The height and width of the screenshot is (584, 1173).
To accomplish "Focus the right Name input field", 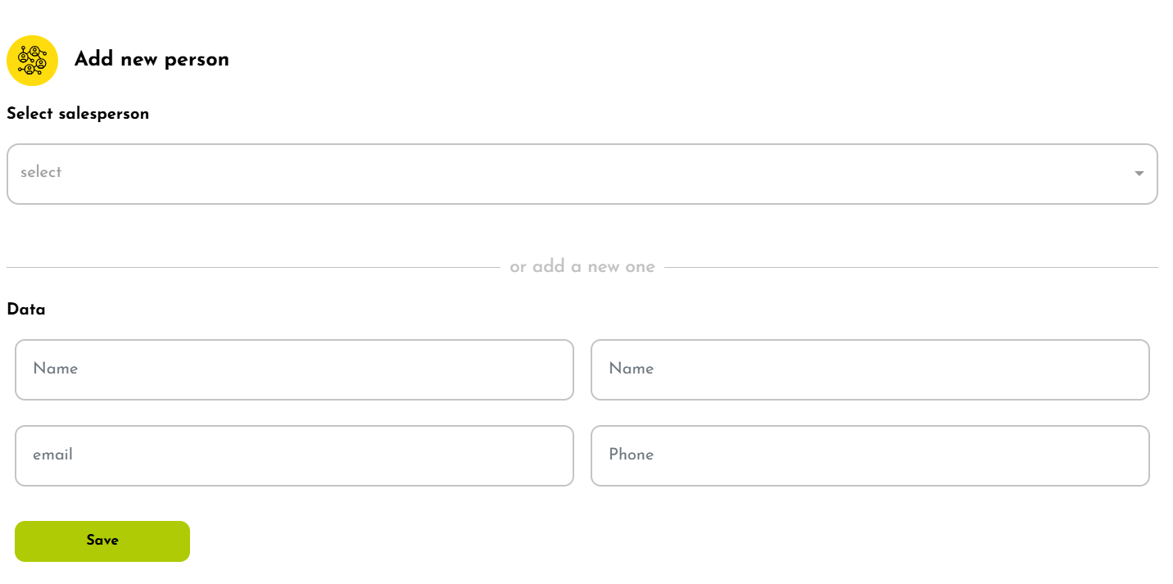I will [870, 369].
